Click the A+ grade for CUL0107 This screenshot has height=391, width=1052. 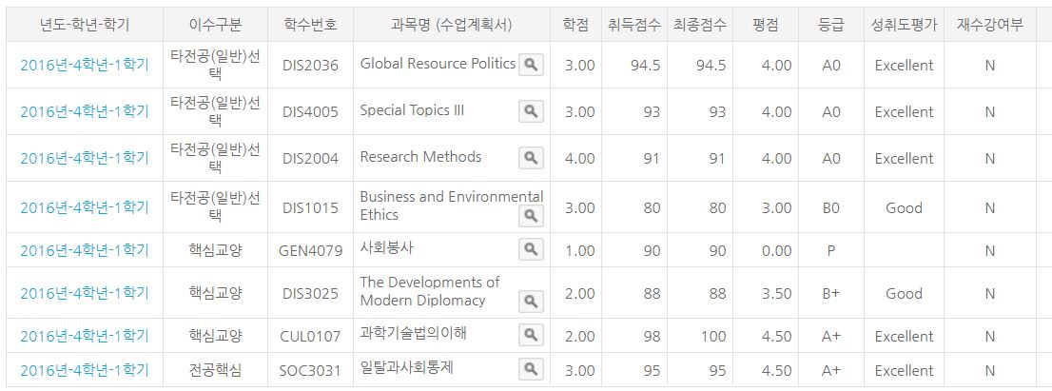click(831, 337)
